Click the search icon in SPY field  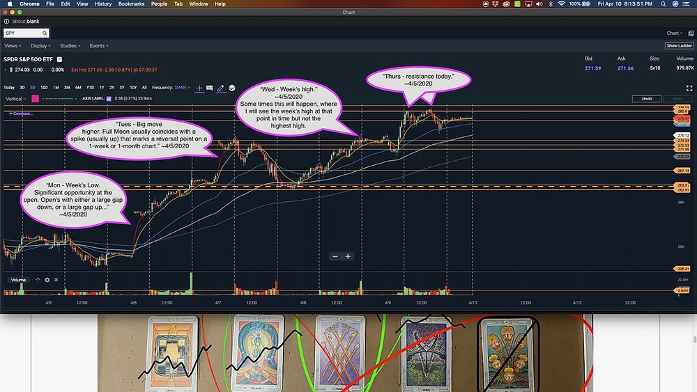[x=45, y=33]
